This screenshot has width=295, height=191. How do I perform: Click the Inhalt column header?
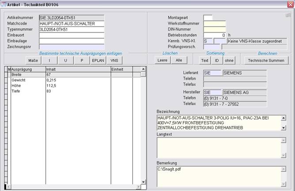pos(77,69)
